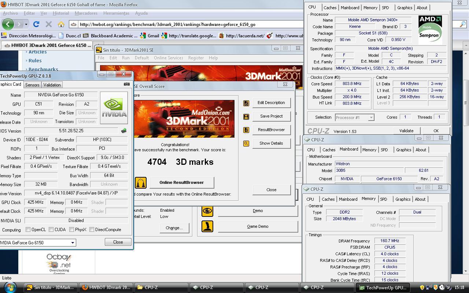Switch to Sensors tab in GPU-Z
This screenshot has width=469, height=293.
(32, 85)
